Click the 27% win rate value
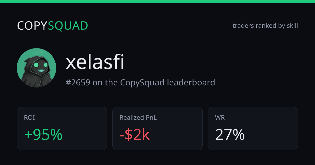315x165 pixels. [x=230, y=135]
